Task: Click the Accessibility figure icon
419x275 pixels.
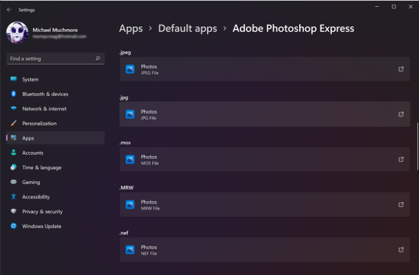Action: pyautogui.click(x=13, y=196)
